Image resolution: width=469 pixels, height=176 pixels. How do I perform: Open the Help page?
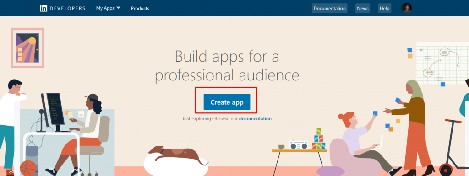[384, 8]
